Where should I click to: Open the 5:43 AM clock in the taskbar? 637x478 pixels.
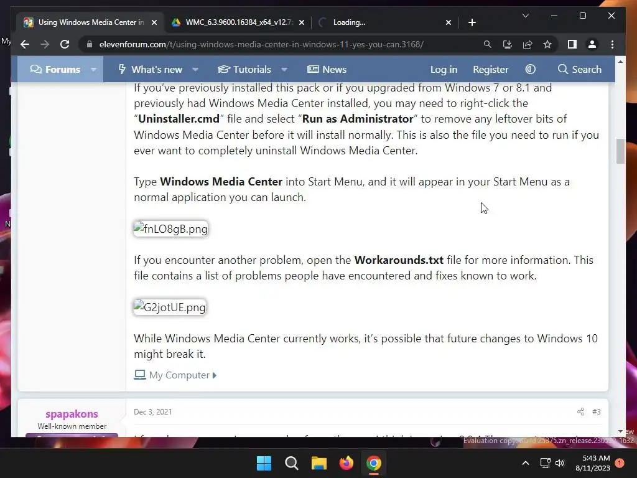tap(593, 463)
